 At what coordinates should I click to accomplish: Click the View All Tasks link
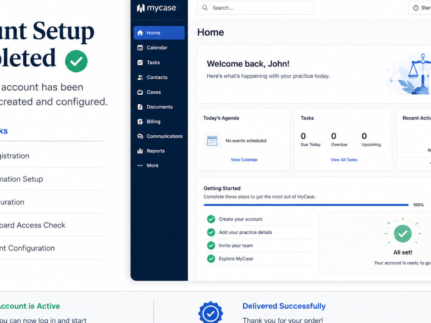coord(344,160)
